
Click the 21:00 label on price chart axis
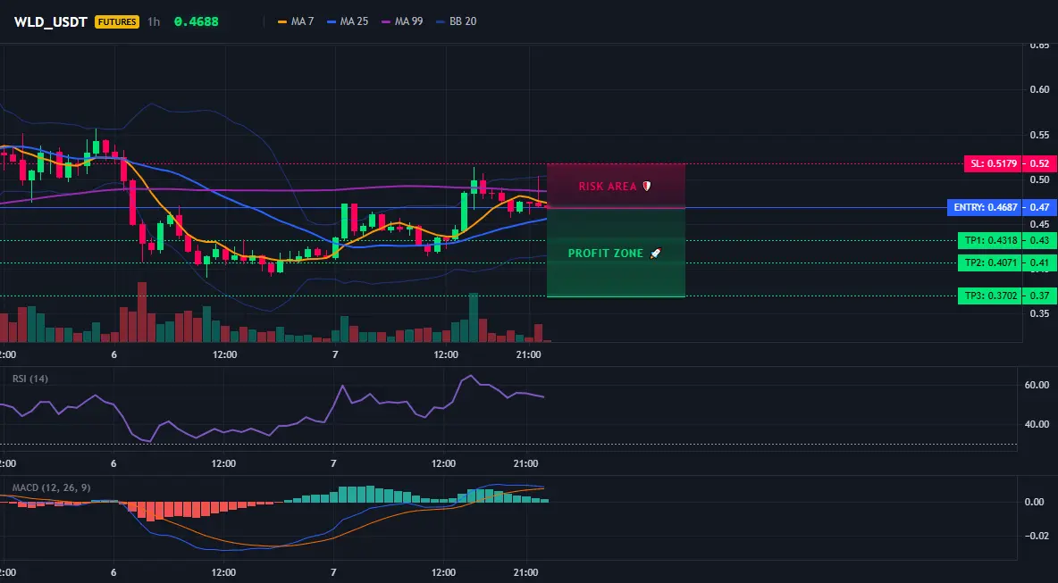pyautogui.click(x=528, y=354)
